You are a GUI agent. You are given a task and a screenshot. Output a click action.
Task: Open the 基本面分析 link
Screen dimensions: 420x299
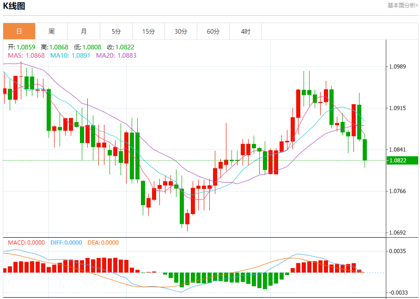(x=402, y=6)
